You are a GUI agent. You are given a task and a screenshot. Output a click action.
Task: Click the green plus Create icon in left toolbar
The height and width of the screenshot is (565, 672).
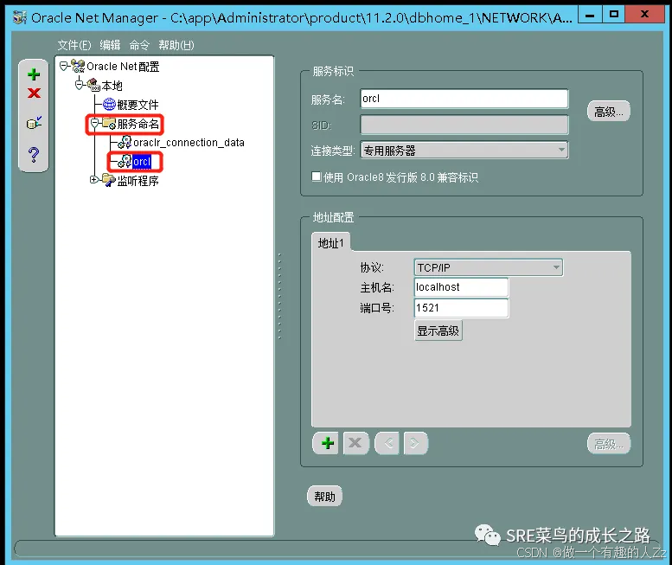tap(34, 74)
